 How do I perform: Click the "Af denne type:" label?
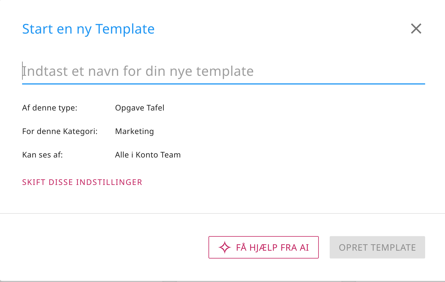(x=50, y=108)
